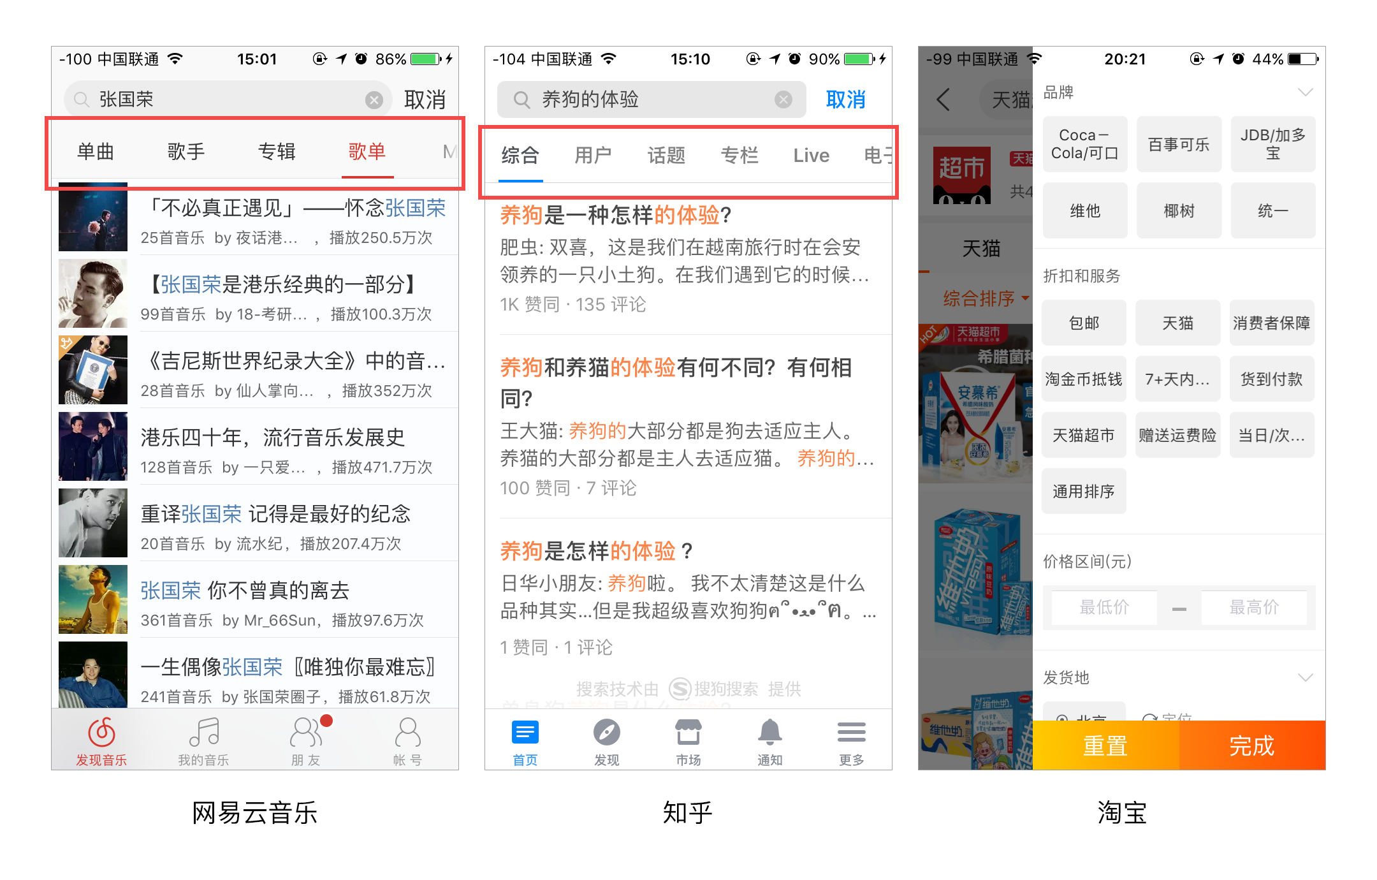
Task: Focus the 最低价 price field
Action: (1104, 607)
